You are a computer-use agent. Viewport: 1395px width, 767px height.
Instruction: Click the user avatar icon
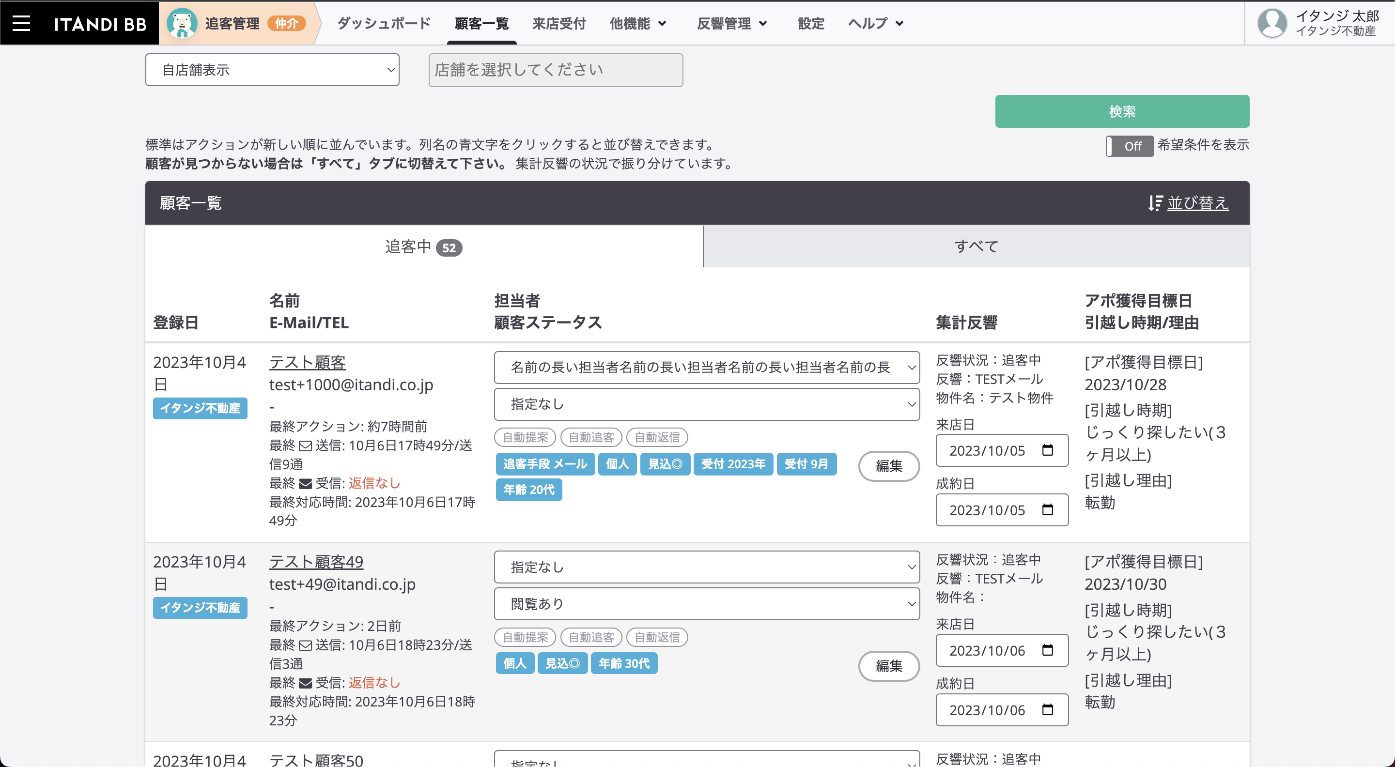pos(1271,23)
